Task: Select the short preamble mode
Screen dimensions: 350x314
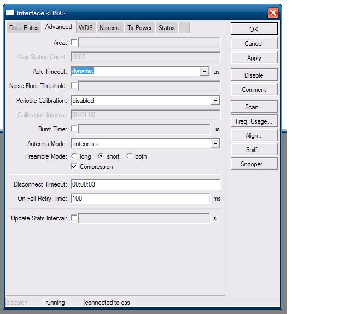Action: click(x=101, y=156)
